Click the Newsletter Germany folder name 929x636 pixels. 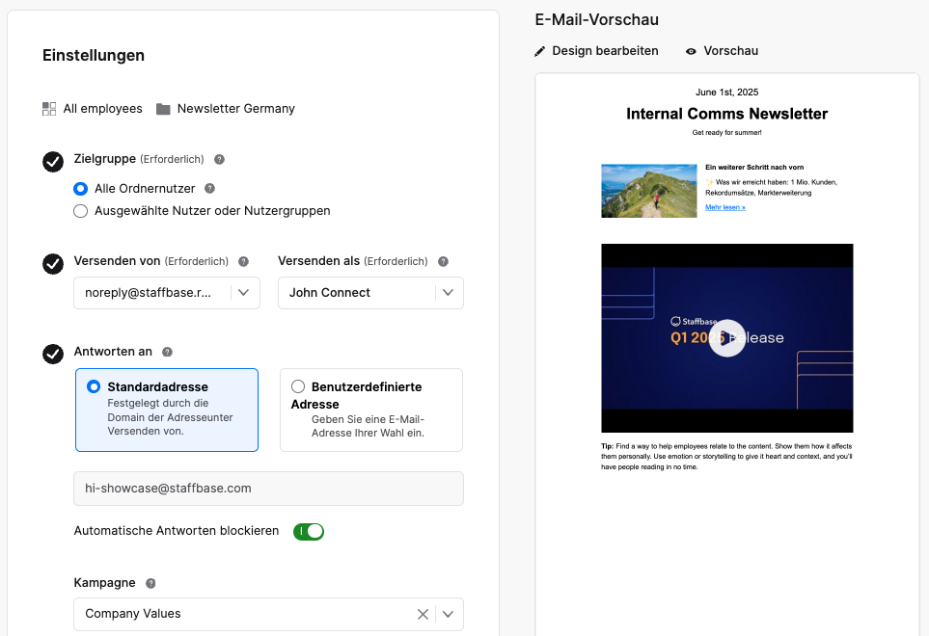(235, 109)
